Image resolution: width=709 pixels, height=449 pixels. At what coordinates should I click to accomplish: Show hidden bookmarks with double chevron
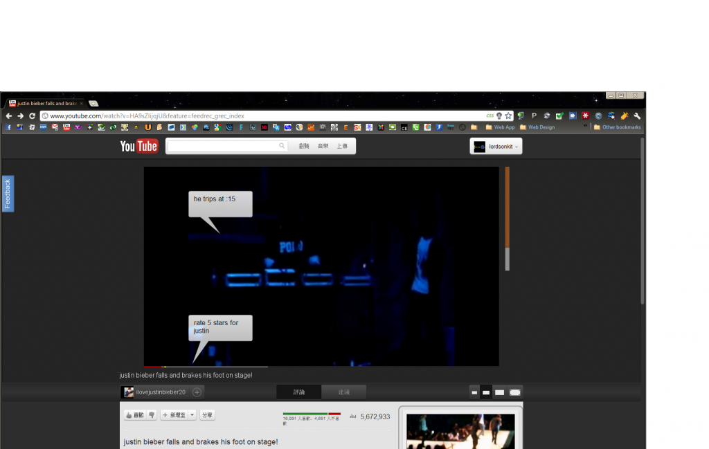585,126
